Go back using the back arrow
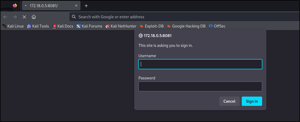The height and width of the screenshot is (122, 300). coord(5,17)
